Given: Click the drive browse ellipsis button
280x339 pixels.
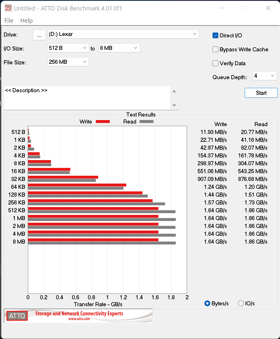Looking at the screenshot, I should pos(39,35).
